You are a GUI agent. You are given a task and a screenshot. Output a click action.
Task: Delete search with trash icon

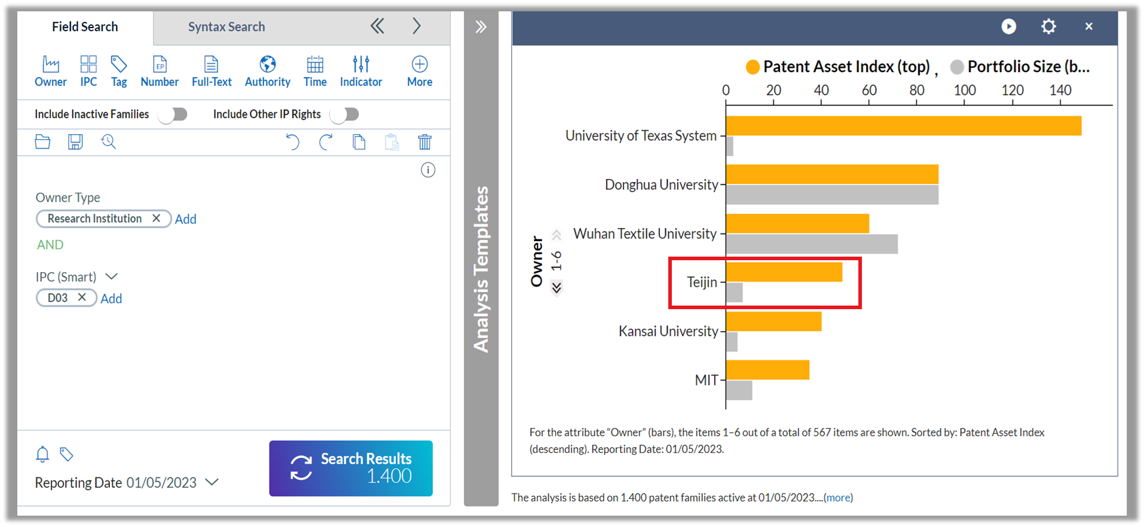pos(425,142)
